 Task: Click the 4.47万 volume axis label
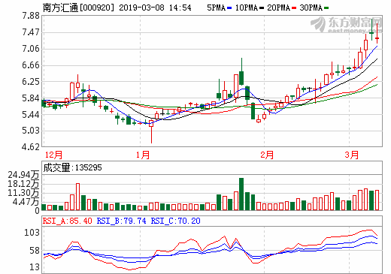coord(26,202)
